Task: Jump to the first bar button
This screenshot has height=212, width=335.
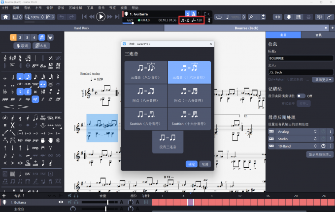Action: [84, 17]
